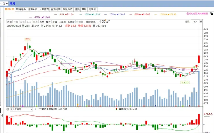Click the magenta triangle marker under volume bars
This screenshot has height=133, width=214.
pos(23,106)
